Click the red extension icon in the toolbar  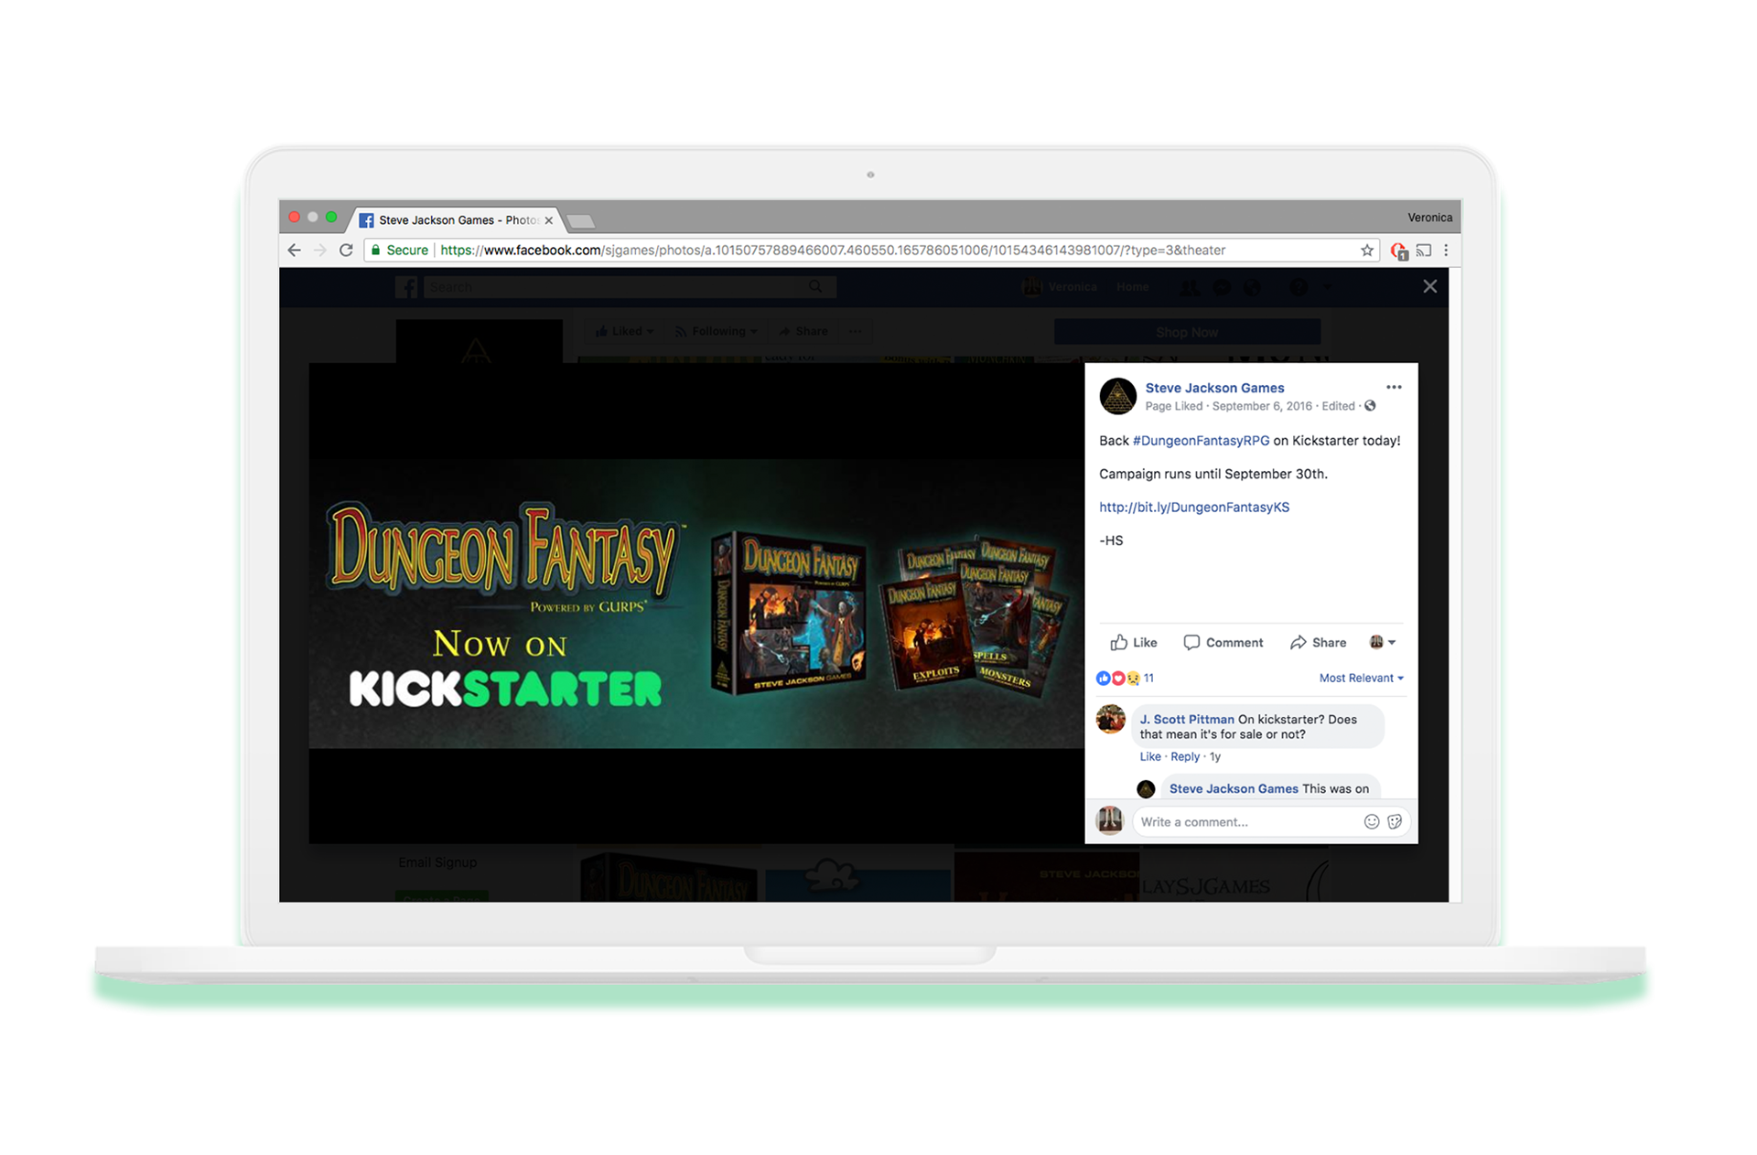[x=1398, y=251]
